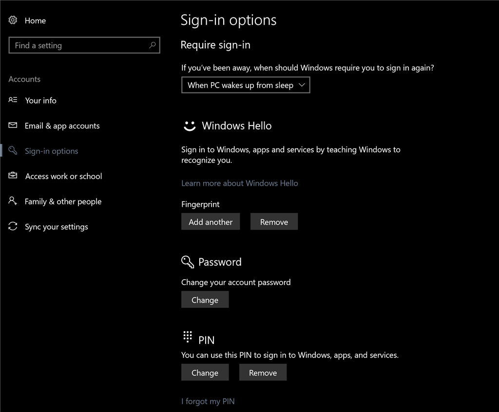Click the Windows Hello heading text
499x412 pixels.
pos(237,126)
